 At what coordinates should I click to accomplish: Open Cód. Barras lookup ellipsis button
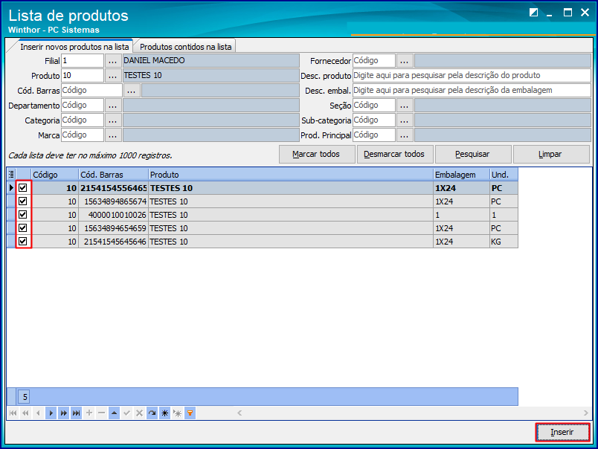click(131, 91)
